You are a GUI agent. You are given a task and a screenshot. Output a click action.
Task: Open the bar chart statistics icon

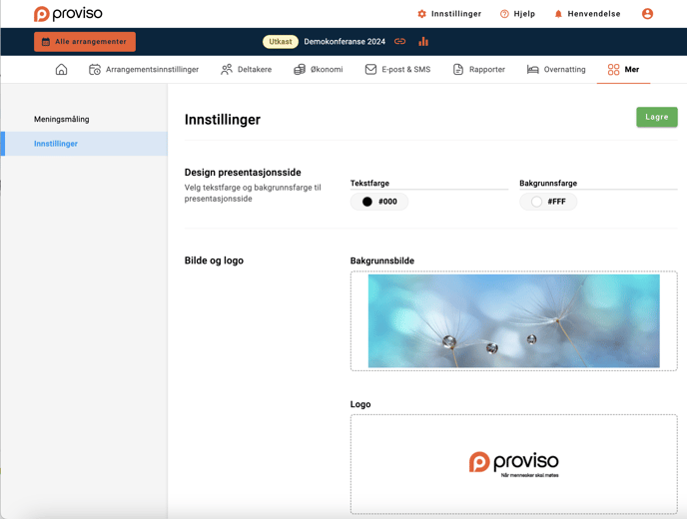[x=423, y=42]
